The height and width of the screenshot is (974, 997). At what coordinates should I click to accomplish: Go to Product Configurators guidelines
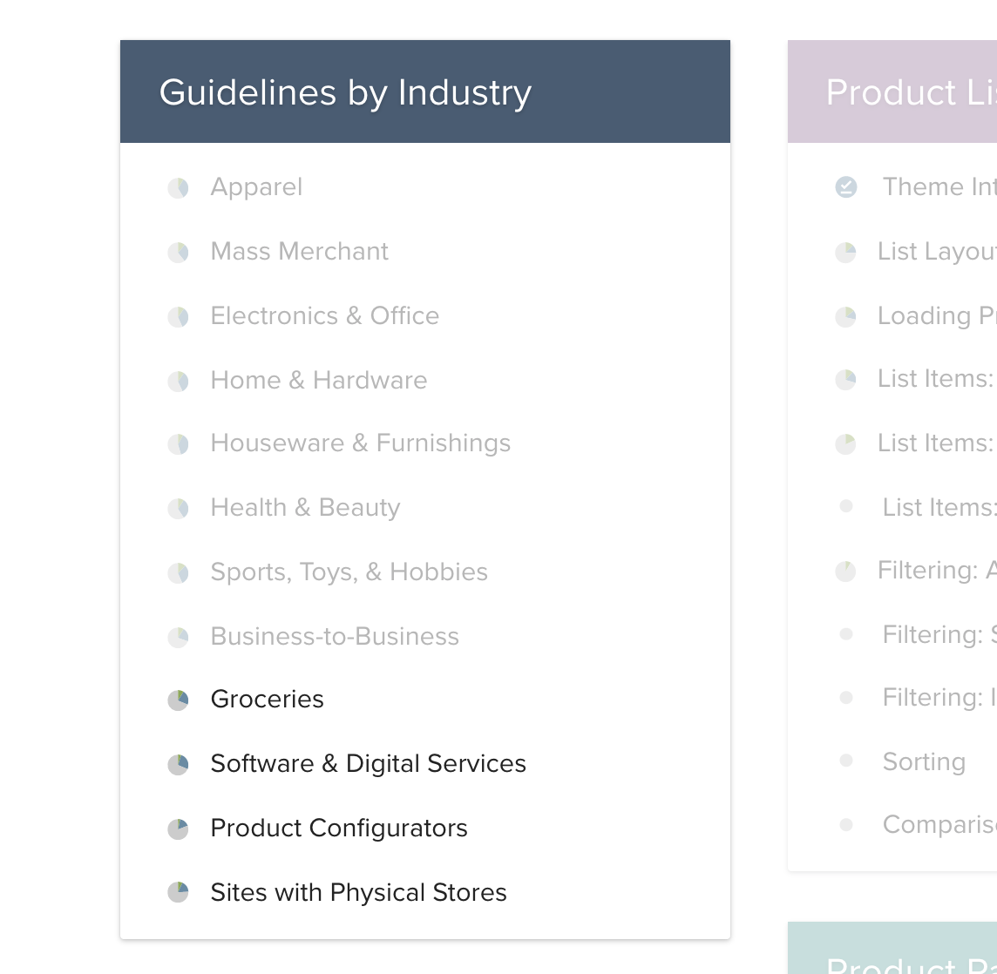coord(339,829)
